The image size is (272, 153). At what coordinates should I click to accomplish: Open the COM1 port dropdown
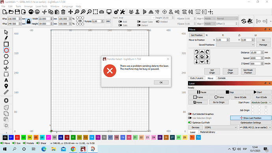(221, 127)
